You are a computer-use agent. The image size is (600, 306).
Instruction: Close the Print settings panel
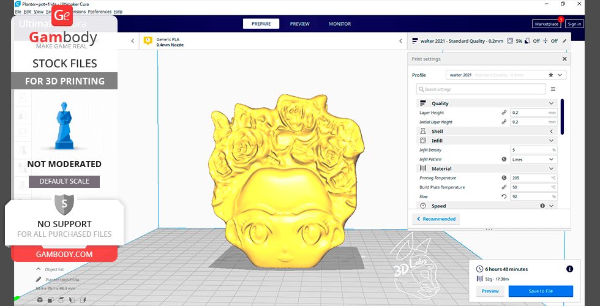(x=564, y=59)
